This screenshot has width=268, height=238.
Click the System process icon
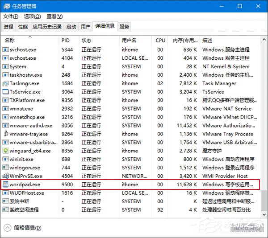pos(5,66)
